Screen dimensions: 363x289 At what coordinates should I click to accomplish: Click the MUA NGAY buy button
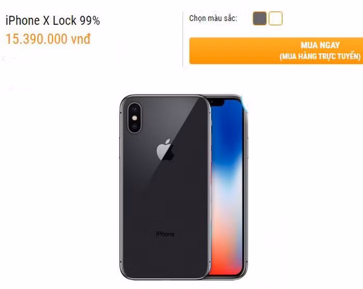click(276, 50)
